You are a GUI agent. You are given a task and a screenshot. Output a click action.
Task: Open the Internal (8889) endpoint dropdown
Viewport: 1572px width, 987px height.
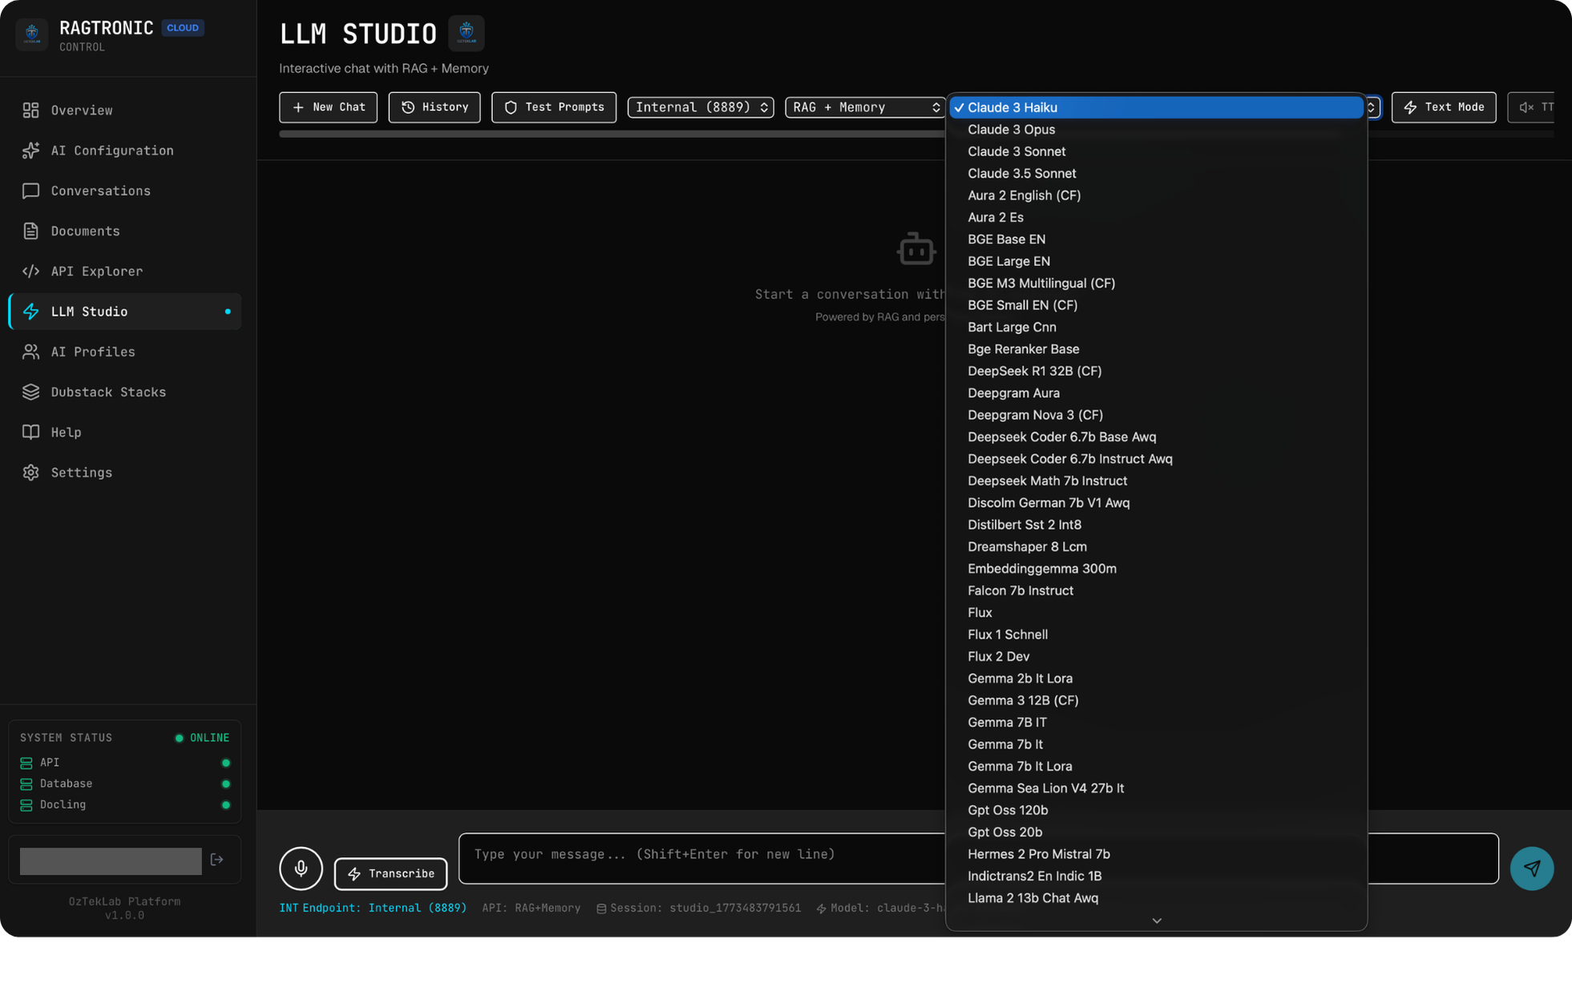coord(700,107)
